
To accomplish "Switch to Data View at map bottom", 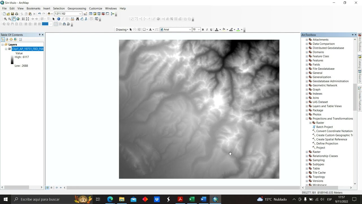I will pos(48,188).
